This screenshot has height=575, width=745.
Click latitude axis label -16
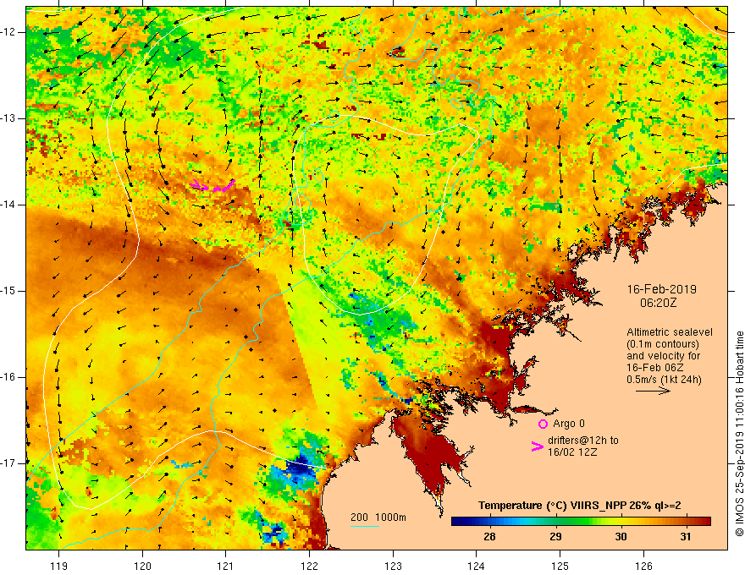coord(9,377)
